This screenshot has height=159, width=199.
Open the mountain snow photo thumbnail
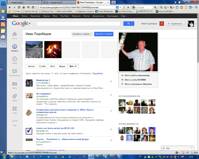click(x=34, y=50)
